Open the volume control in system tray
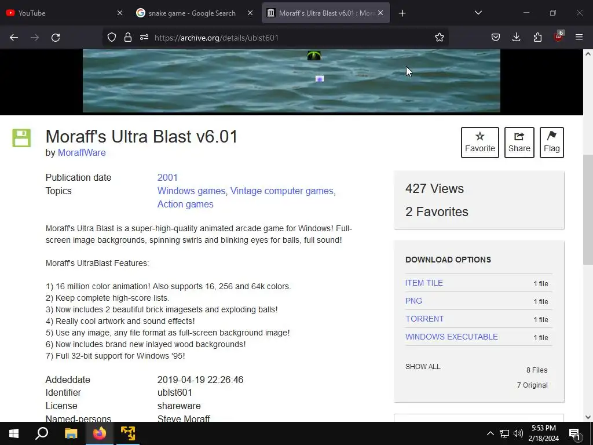 point(518,433)
